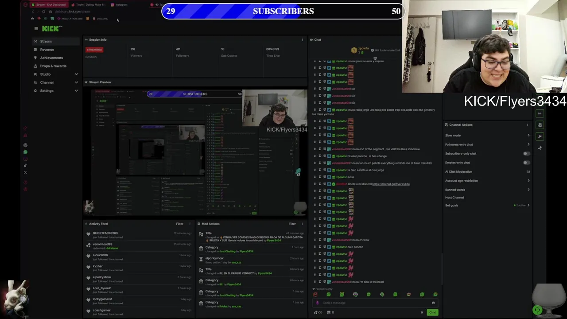Click the points icon below wrench
This screenshot has height=319, width=567.
540,148
